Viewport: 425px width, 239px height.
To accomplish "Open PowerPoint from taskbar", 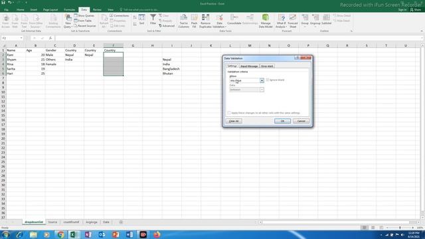I will point(116,234).
